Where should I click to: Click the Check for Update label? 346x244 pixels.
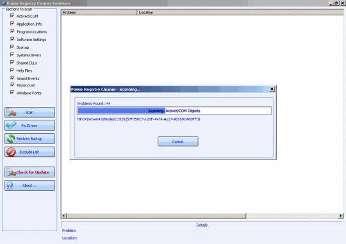tap(33, 172)
